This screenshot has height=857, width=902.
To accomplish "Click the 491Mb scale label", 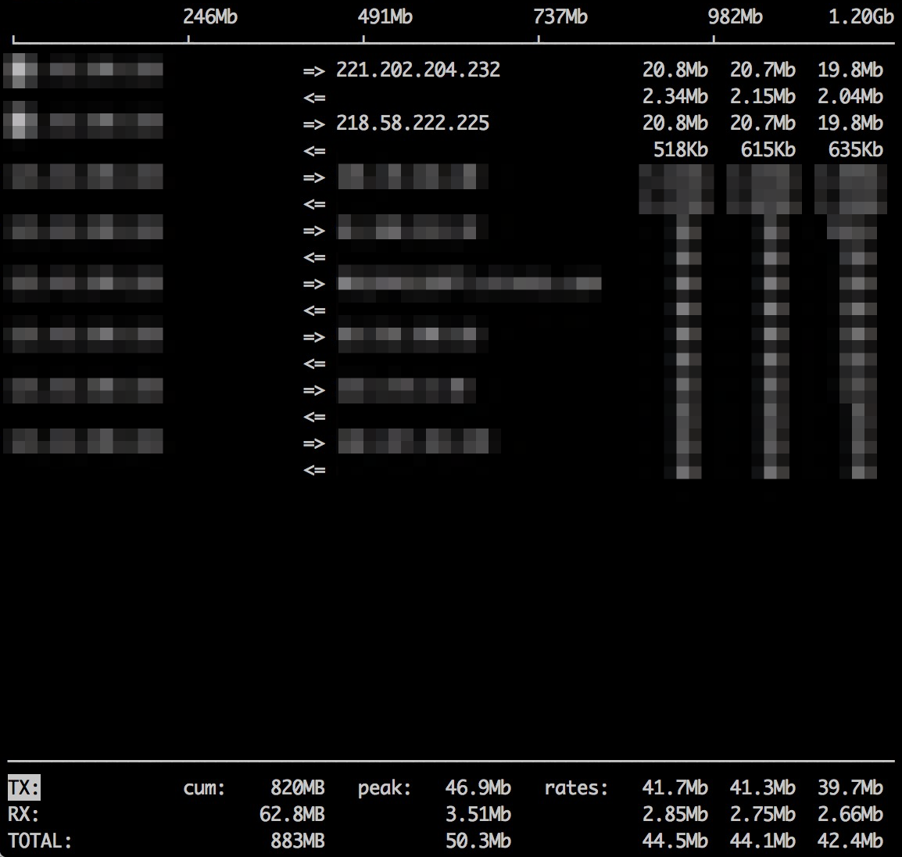I will 385,16.
